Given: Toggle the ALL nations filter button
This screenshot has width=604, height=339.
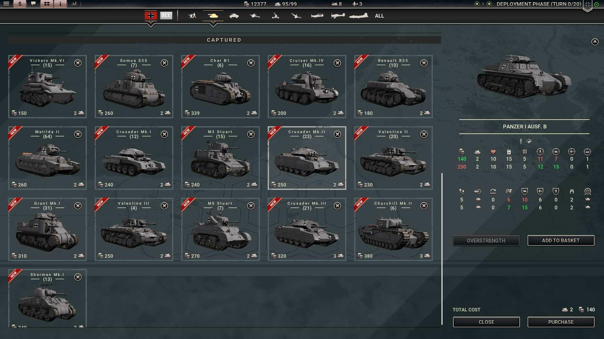Looking at the screenshot, I should coord(166,15).
